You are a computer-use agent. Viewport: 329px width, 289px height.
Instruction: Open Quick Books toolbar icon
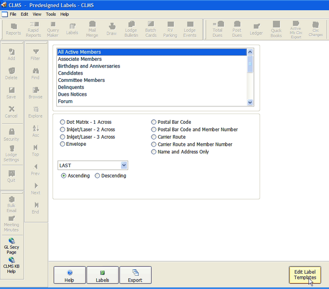coord(276,29)
